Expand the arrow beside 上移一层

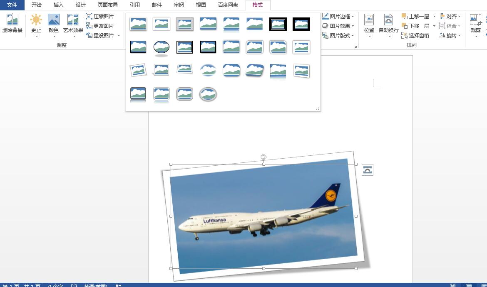click(x=434, y=17)
